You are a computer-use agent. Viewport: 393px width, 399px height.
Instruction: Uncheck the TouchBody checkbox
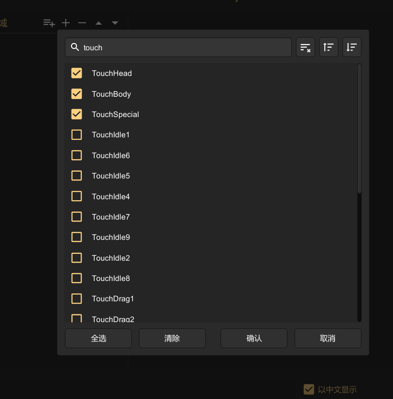(76, 94)
